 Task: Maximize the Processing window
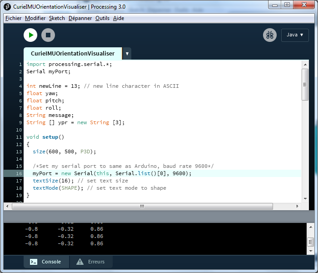coord(287,5)
